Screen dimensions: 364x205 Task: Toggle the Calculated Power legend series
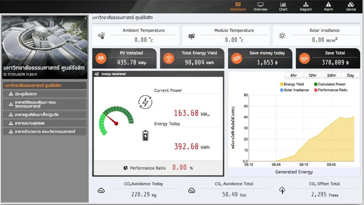(x=330, y=84)
